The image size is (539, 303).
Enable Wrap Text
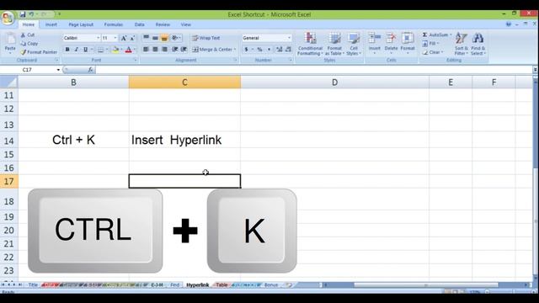click(x=205, y=38)
